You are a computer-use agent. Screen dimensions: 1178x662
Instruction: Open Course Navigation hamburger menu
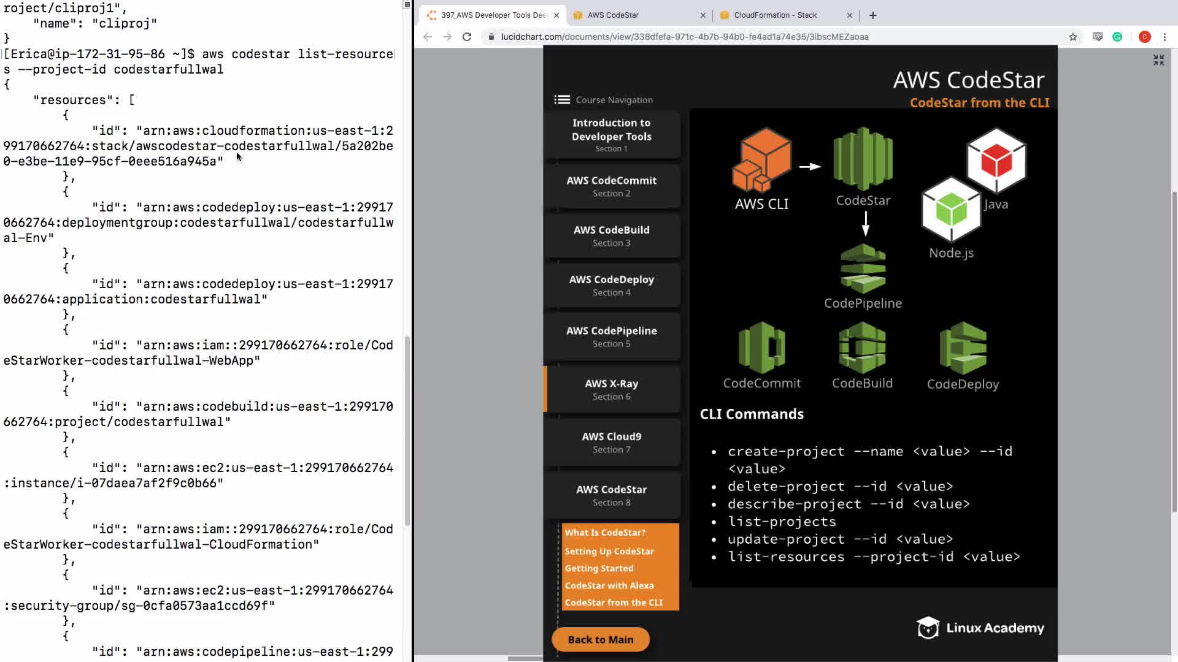(x=562, y=99)
